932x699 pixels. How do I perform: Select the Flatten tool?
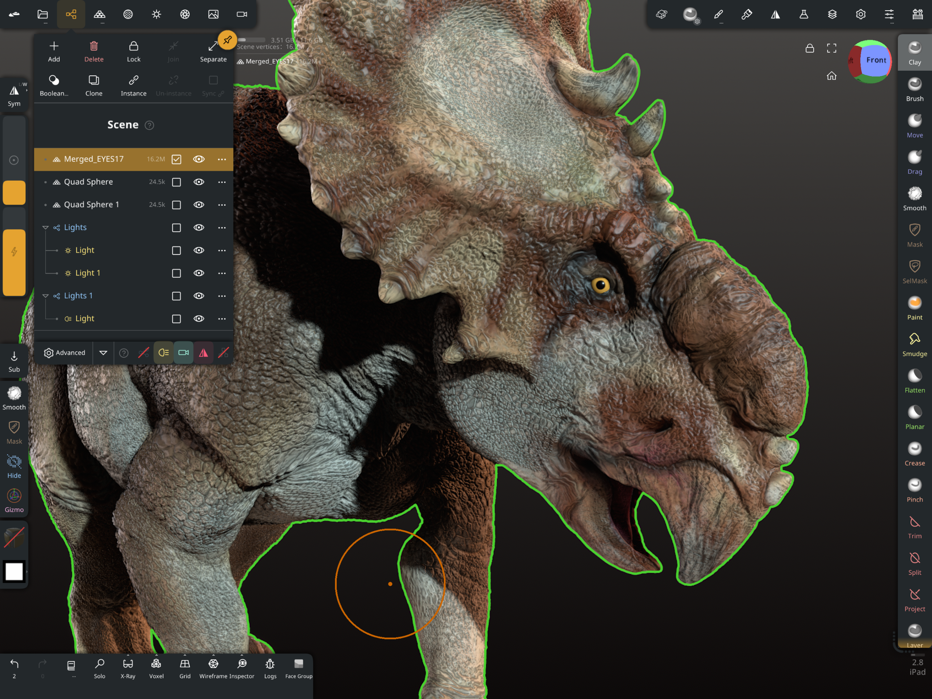point(914,381)
